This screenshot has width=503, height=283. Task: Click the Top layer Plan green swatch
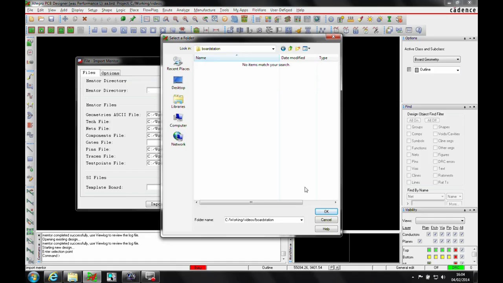429,250
